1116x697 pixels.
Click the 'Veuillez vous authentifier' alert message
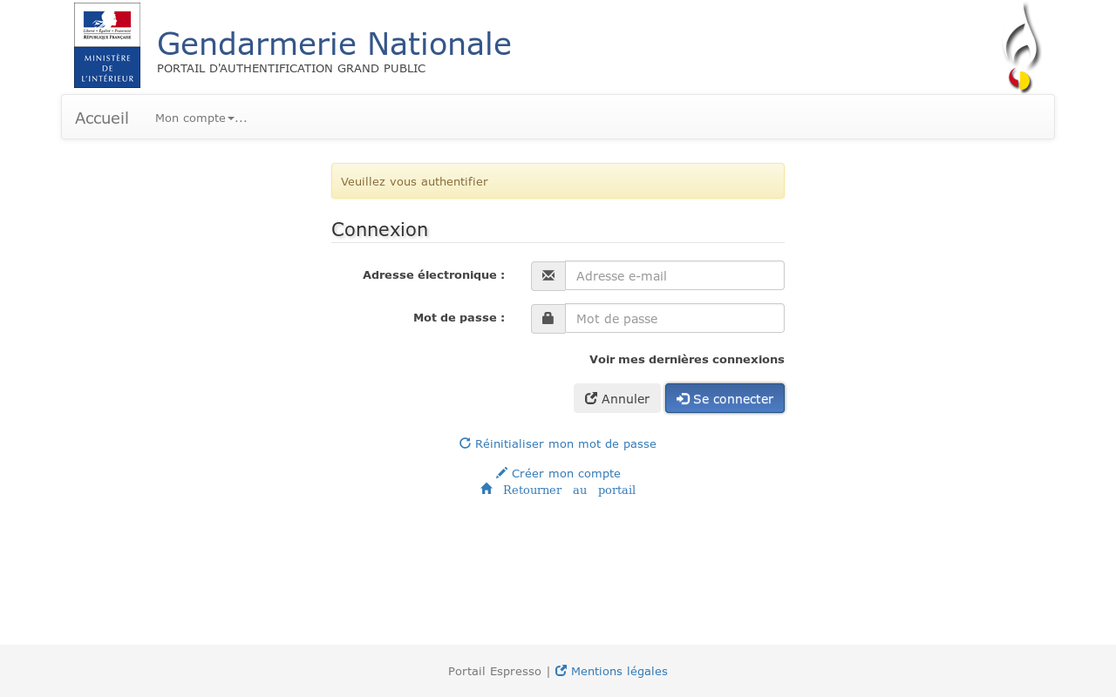[558, 181]
